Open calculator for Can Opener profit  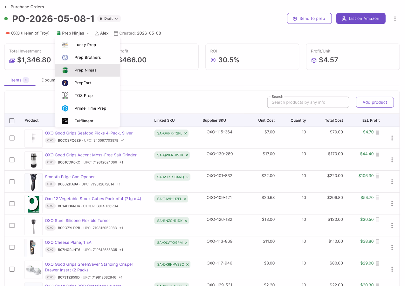coord(378,176)
